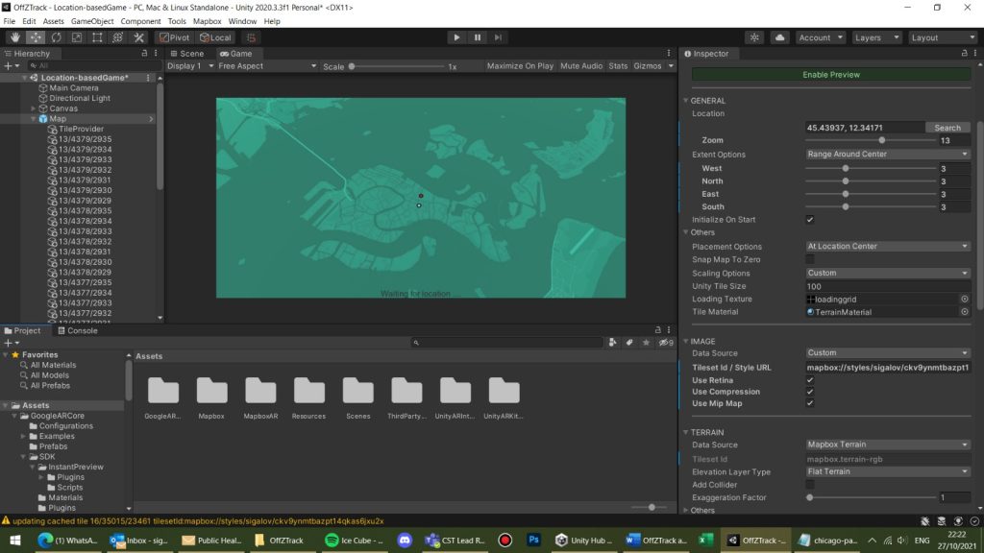Image resolution: width=984 pixels, height=553 pixels.
Task: Click the Stats button in Game view
Action: (x=618, y=66)
